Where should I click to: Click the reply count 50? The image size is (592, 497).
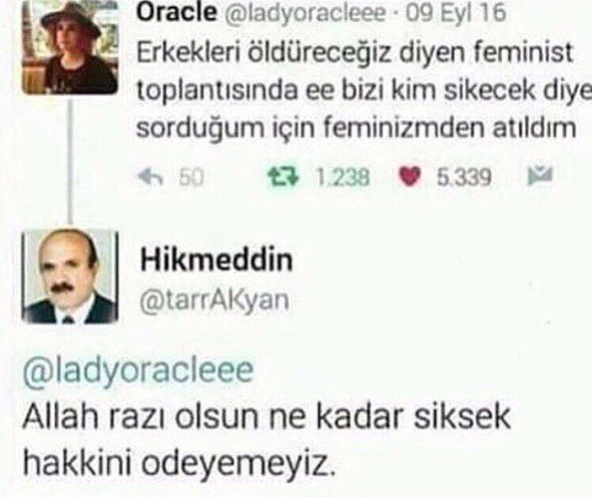[191, 177]
